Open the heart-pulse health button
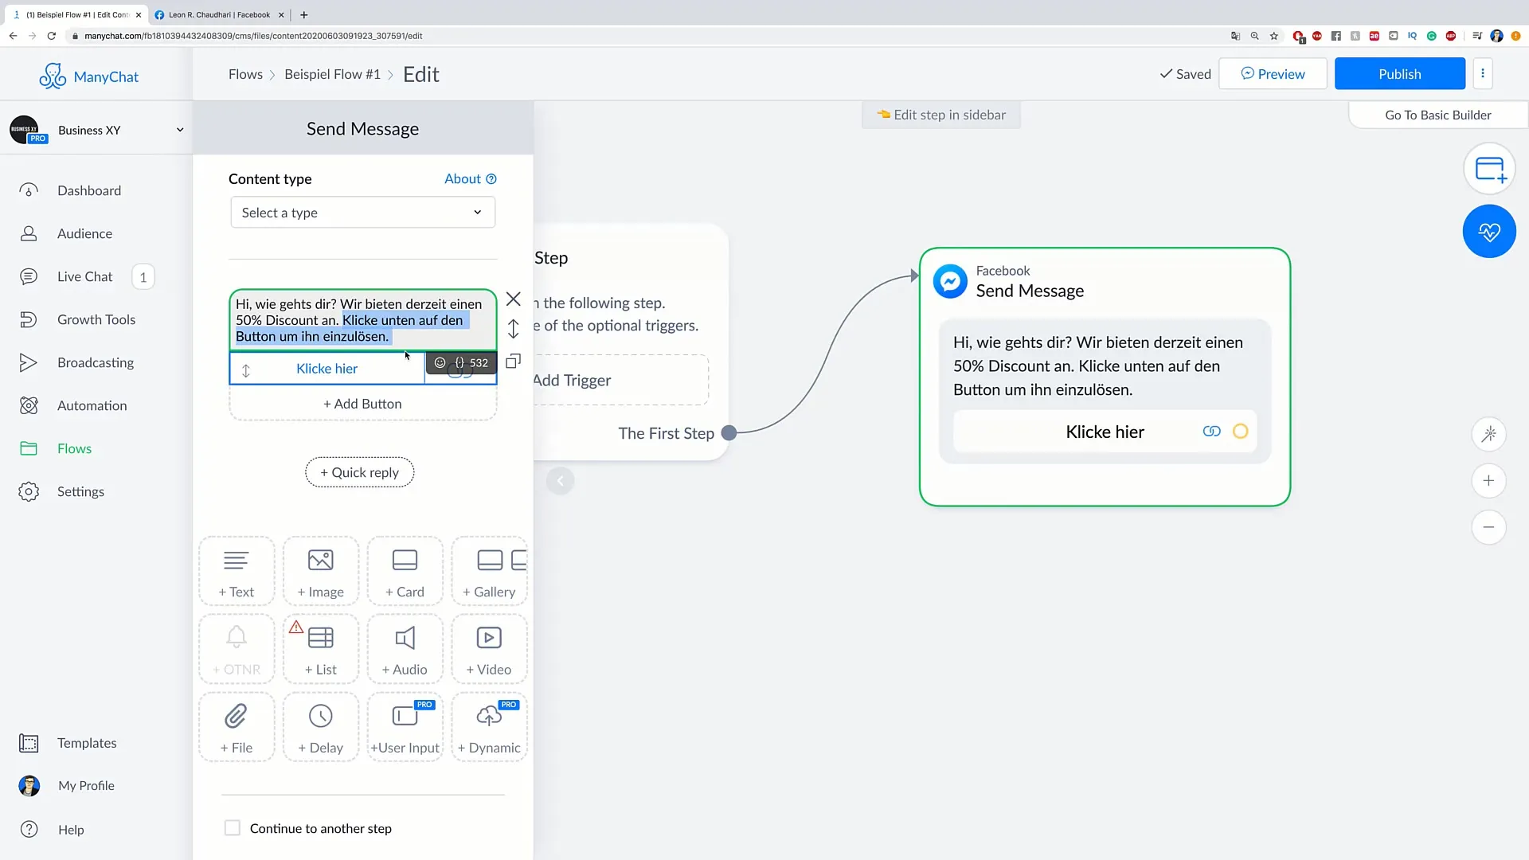 pos(1489,232)
